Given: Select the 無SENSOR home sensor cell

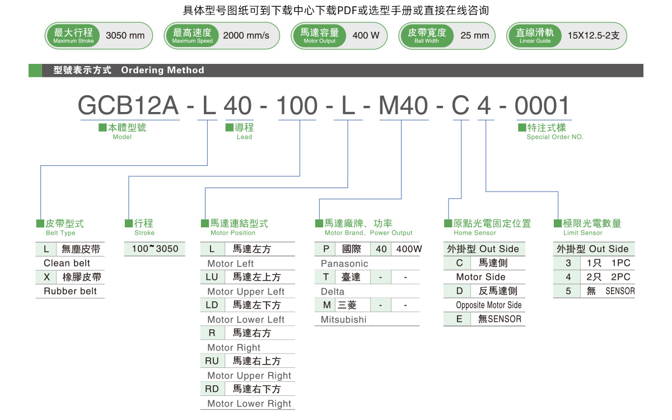Looking at the screenshot, I should click(498, 319).
